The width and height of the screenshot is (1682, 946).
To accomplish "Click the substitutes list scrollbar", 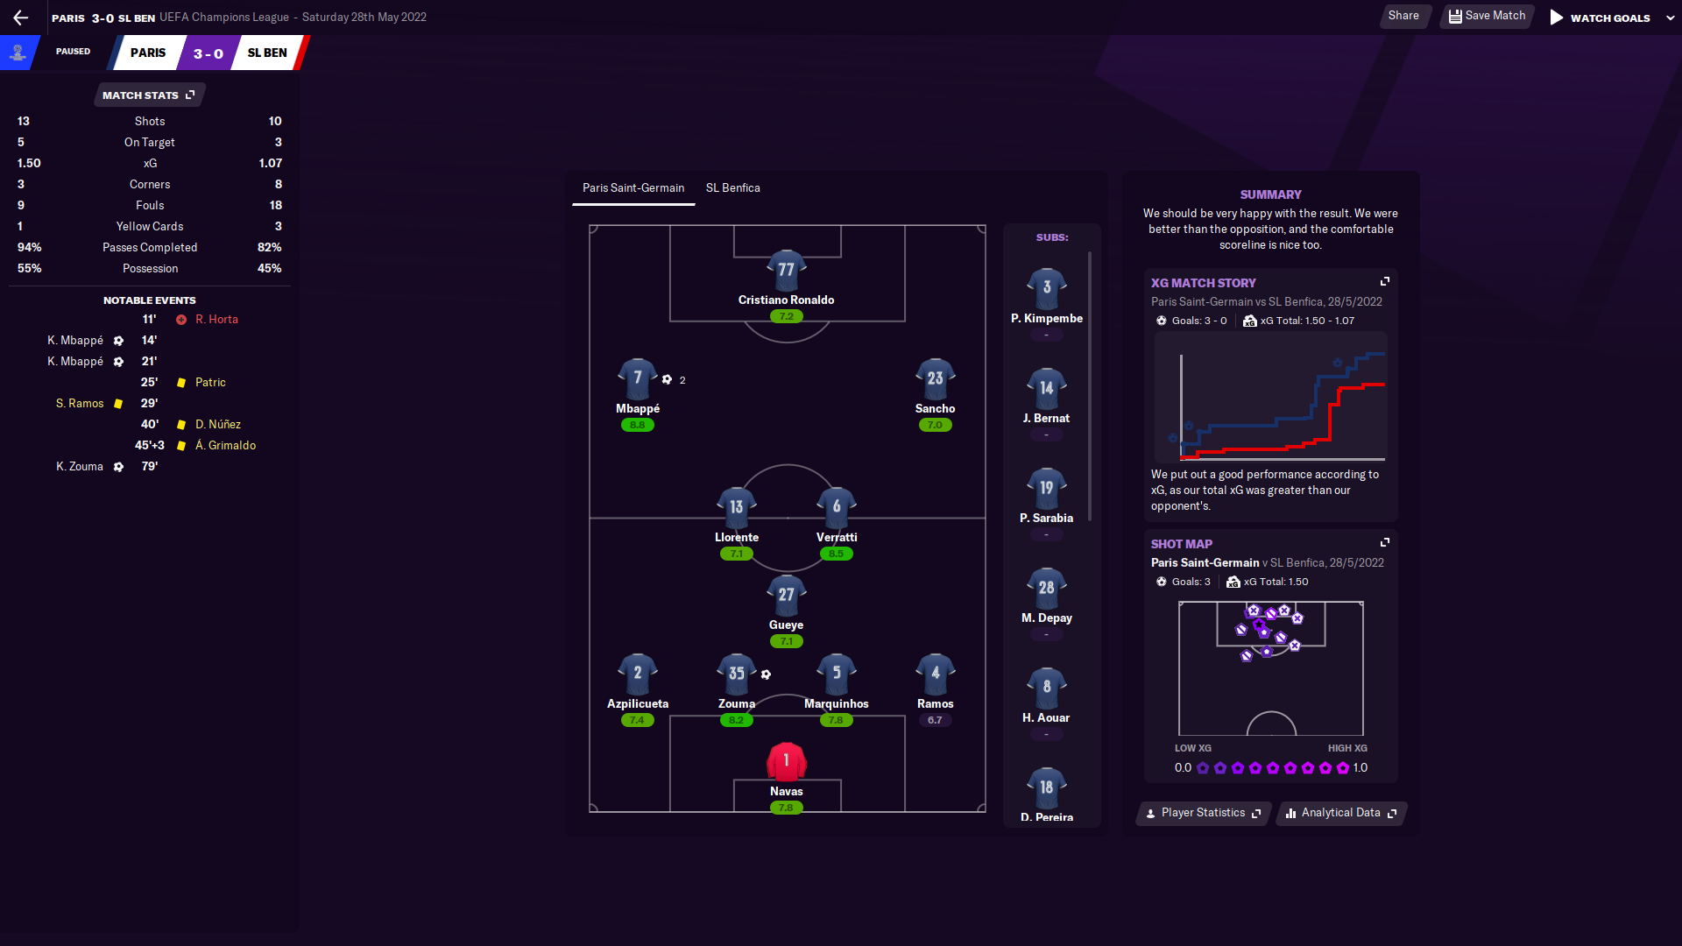I will click(1090, 385).
